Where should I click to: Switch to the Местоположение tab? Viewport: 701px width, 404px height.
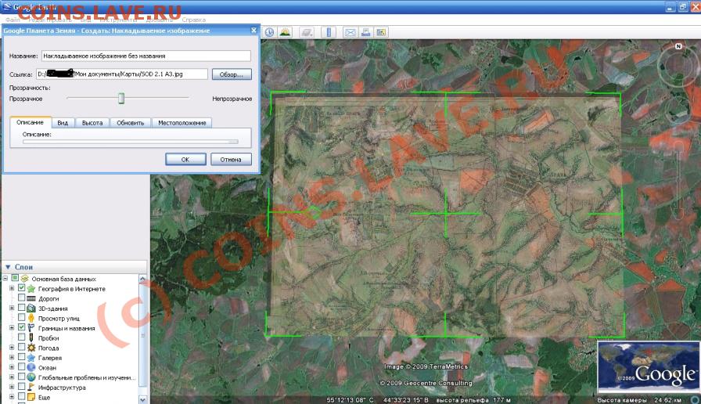[x=182, y=123]
